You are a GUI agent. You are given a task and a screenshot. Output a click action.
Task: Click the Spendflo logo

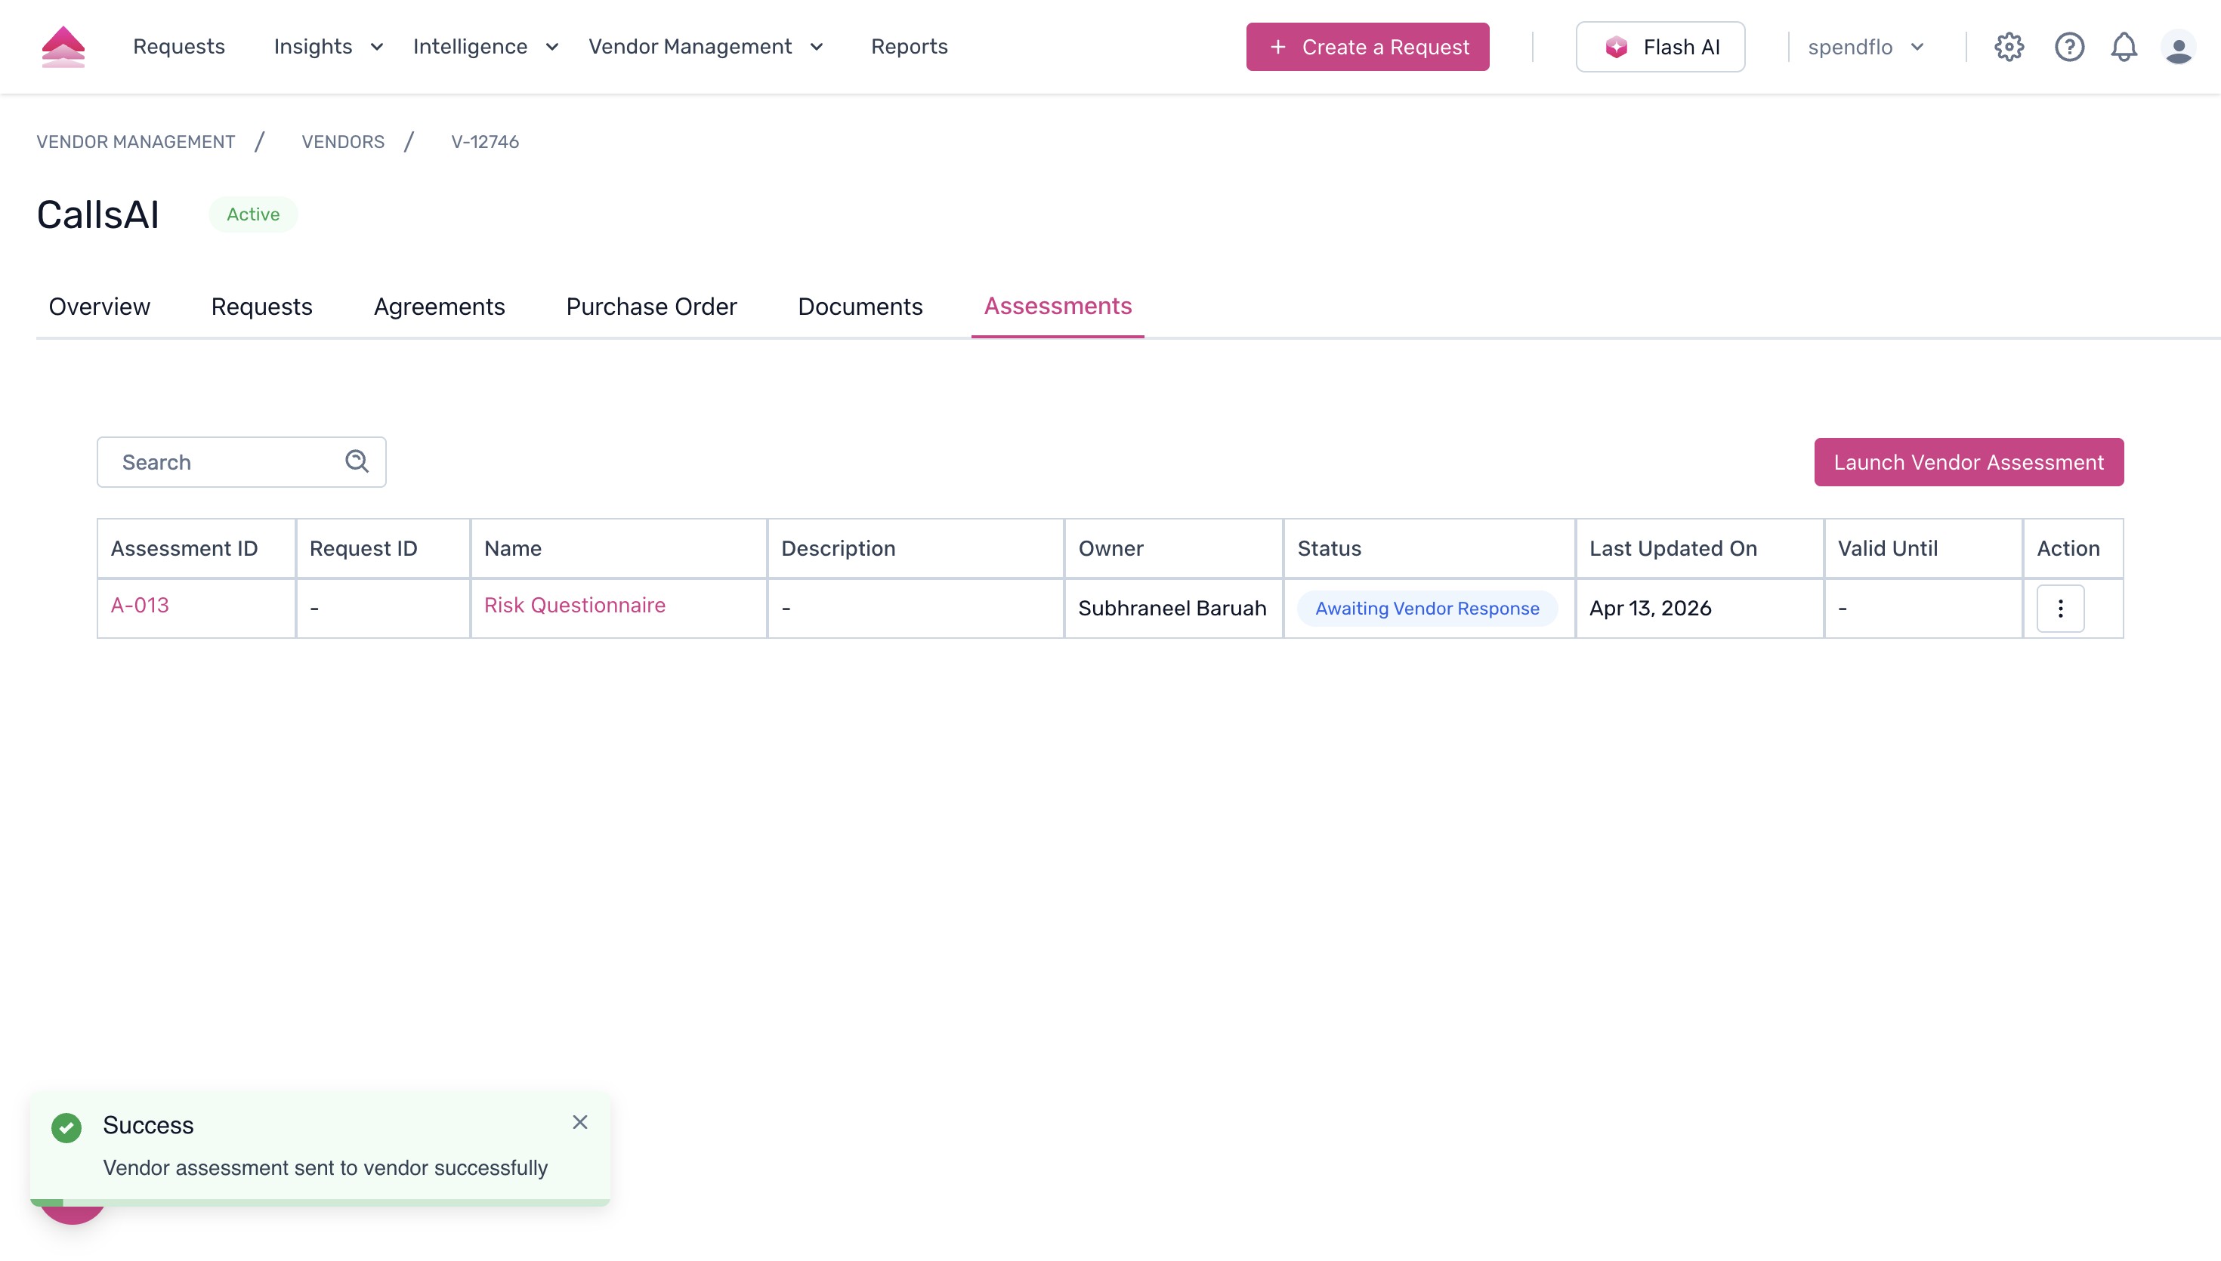(63, 46)
